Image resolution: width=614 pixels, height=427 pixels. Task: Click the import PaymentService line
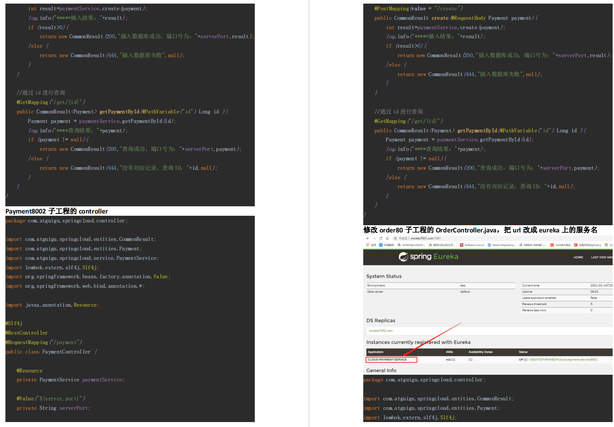click(x=82, y=258)
